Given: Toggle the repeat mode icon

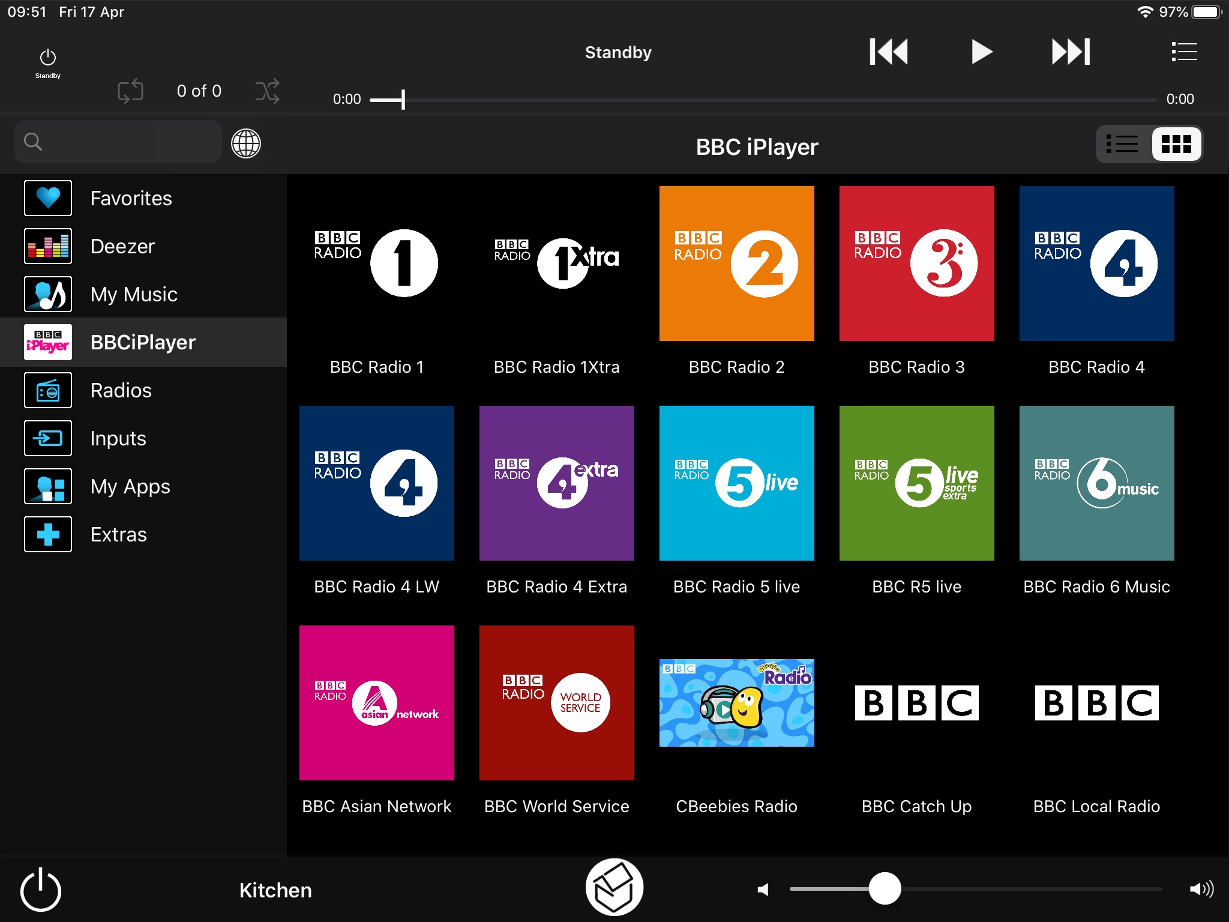Looking at the screenshot, I should click(130, 91).
